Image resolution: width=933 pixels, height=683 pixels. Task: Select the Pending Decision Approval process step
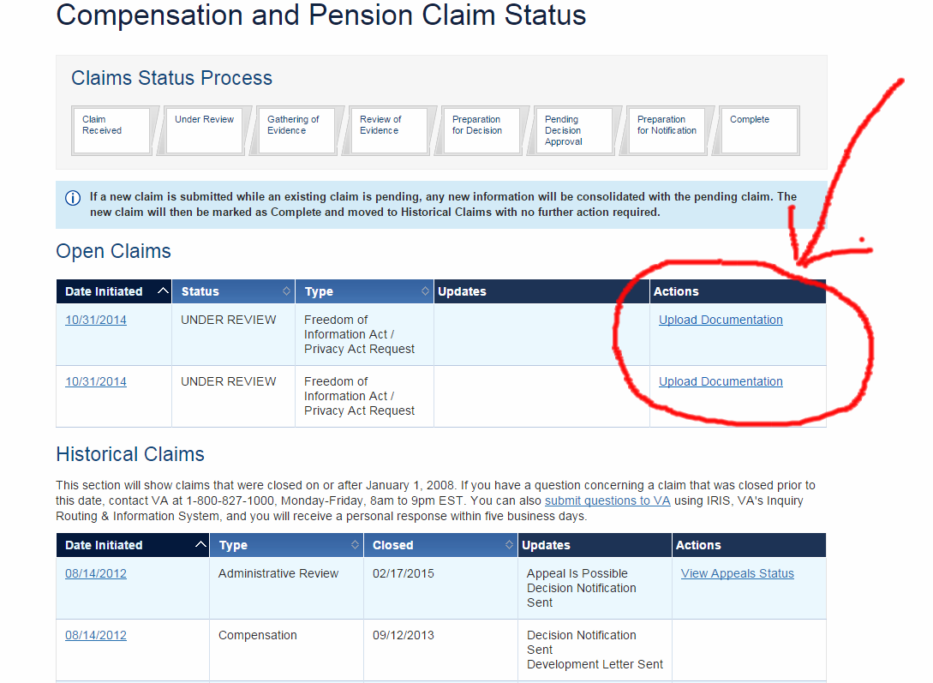pyautogui.click(x=573, y=130)
